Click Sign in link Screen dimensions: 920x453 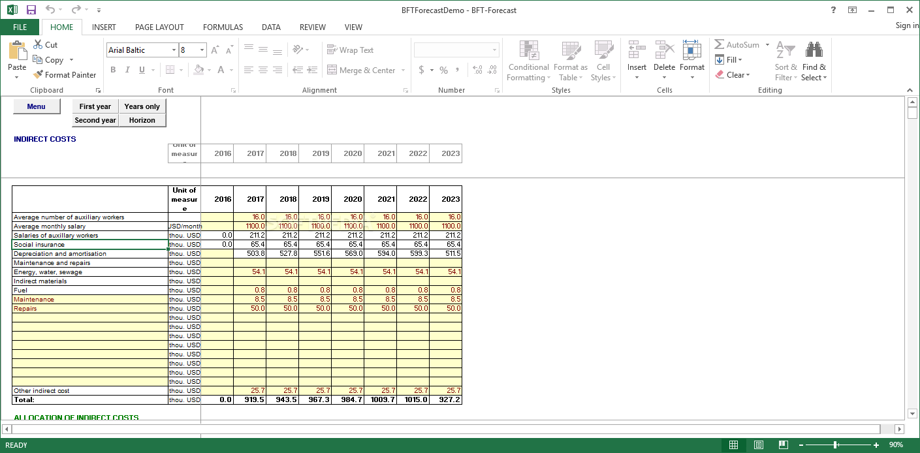click(x=907, y=25)
